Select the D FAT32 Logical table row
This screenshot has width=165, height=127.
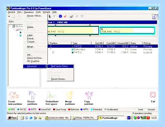pos(103,52)
